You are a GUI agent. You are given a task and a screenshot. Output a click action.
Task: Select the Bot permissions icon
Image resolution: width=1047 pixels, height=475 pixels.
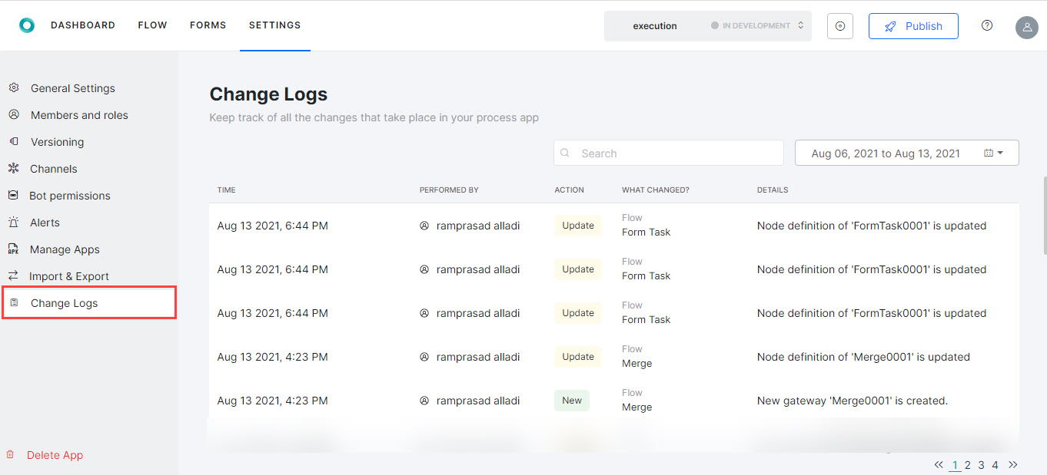click(x=14, y=195)
